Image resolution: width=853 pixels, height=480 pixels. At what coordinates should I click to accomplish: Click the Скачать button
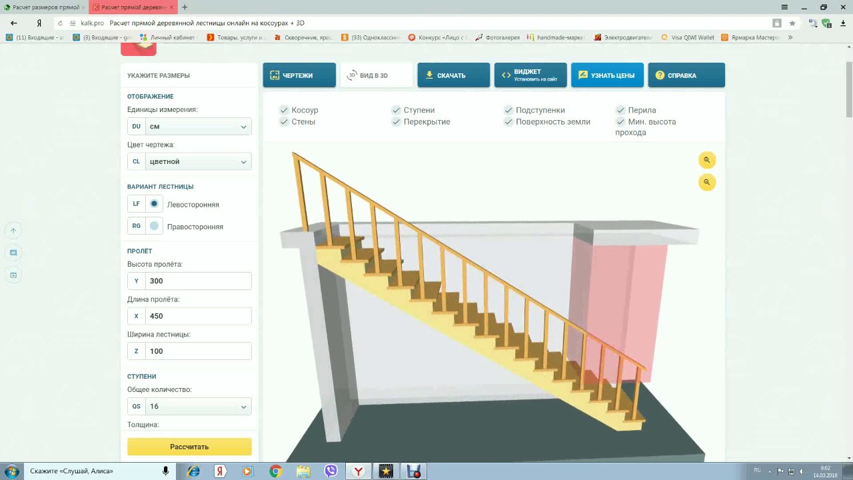[454, 75]
